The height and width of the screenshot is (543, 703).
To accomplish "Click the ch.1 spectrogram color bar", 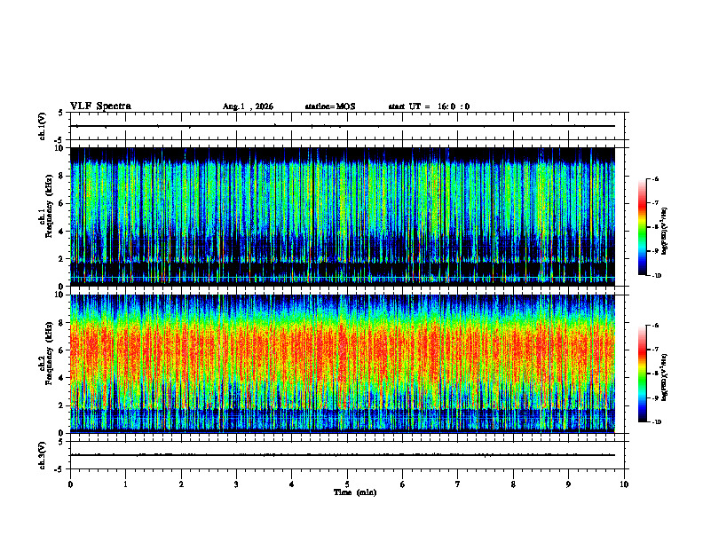I will pyautogui.click(x=642, y=227).
